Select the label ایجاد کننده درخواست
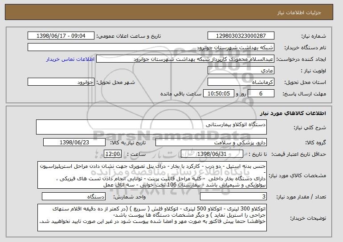This screenshot has height=242, width=343. 301,59
